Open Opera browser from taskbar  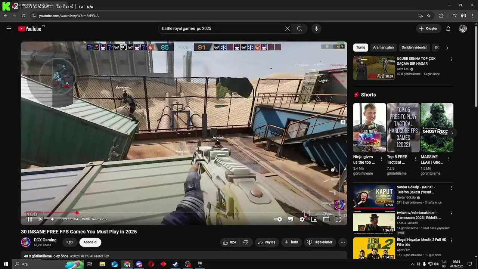coord(151,264)
